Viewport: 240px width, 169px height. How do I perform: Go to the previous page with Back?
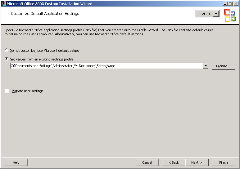coord(174,162)
